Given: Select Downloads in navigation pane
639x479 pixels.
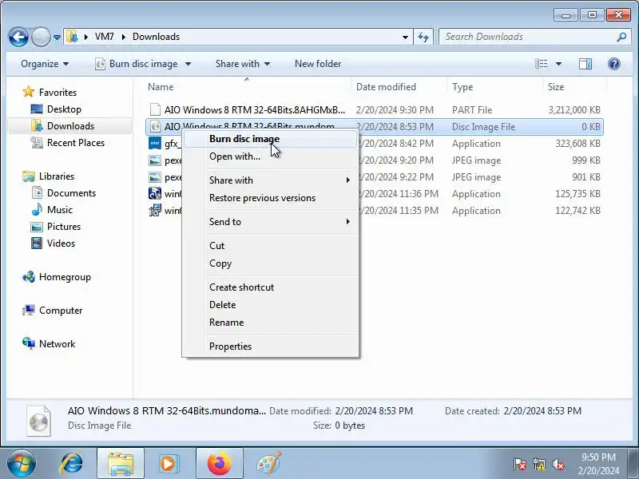Looking at the screenshot, I should pyautogui.click(x=70, y=126).
